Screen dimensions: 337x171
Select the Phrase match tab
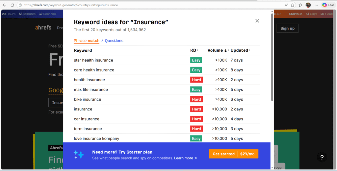coord(87,41)
